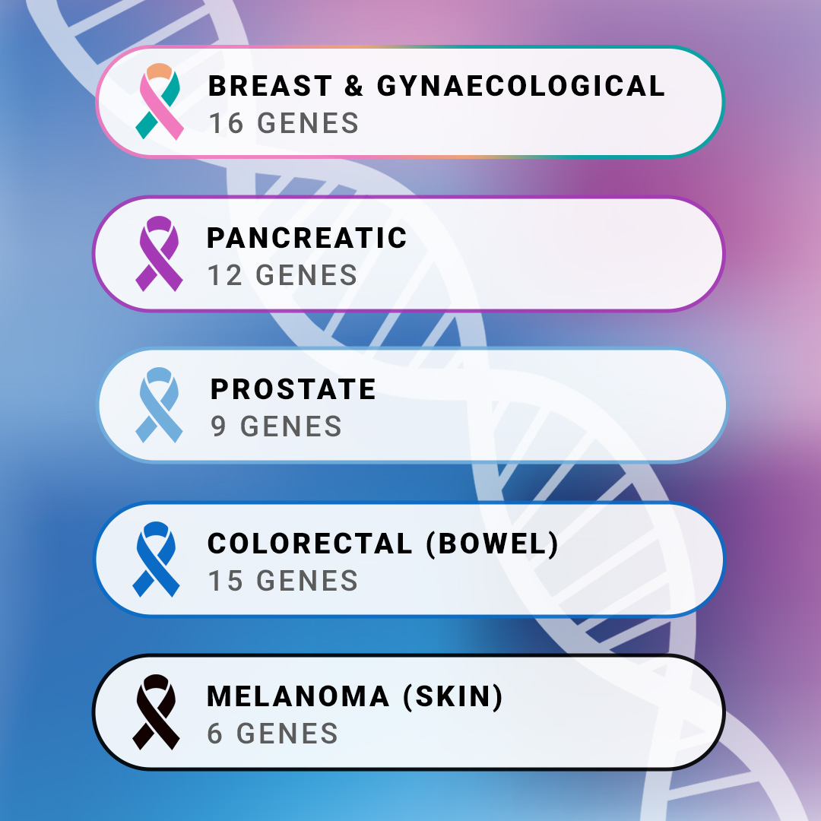Click the dark blue colorectal ribbon icon
This screenshot has width=821, height=821.
click(x=156, y=559)
